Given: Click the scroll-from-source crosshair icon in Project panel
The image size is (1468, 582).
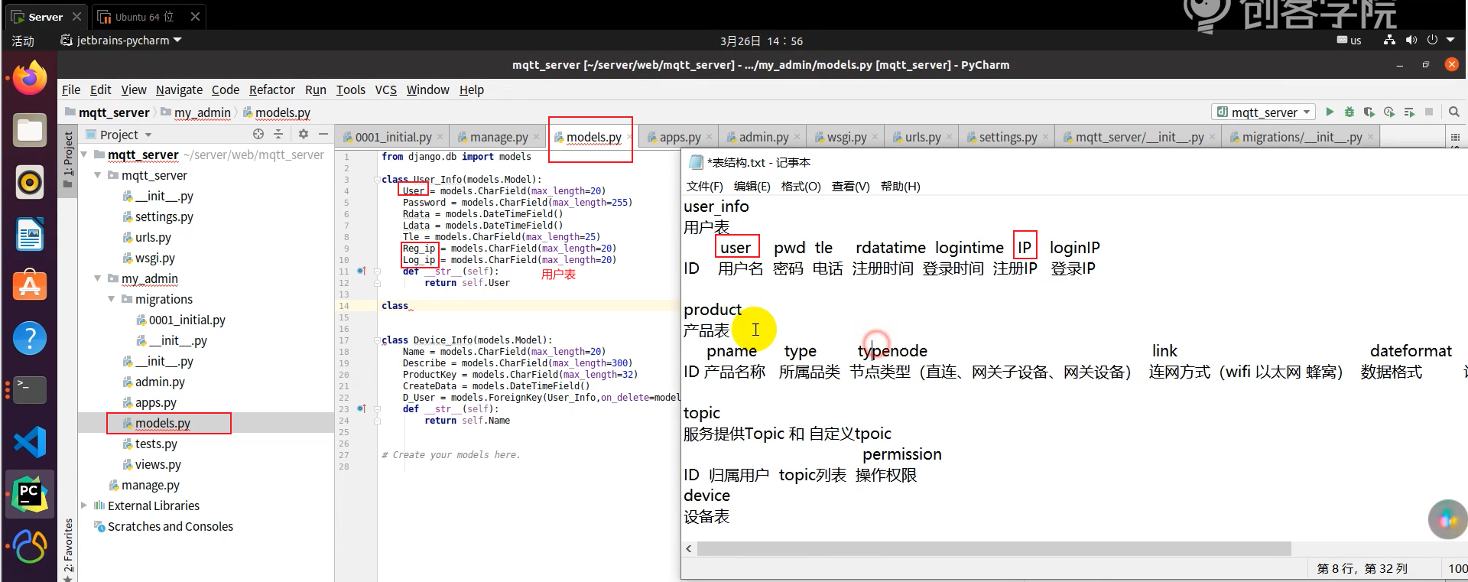Looking at the screenshot, I should click(258, 134).
